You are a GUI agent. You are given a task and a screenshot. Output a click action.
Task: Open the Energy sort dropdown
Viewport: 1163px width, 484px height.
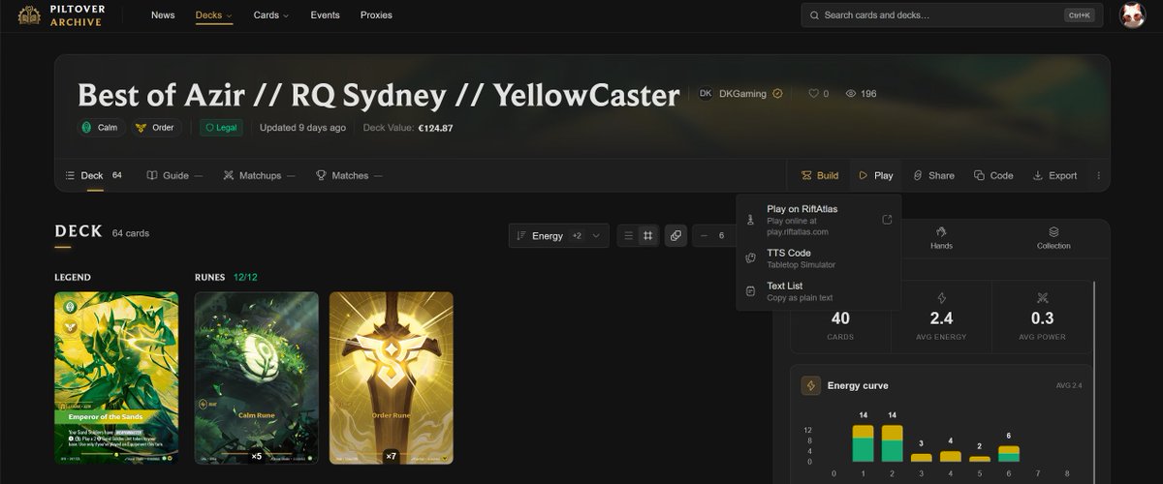pyautogui.click(x=559, y=235)
